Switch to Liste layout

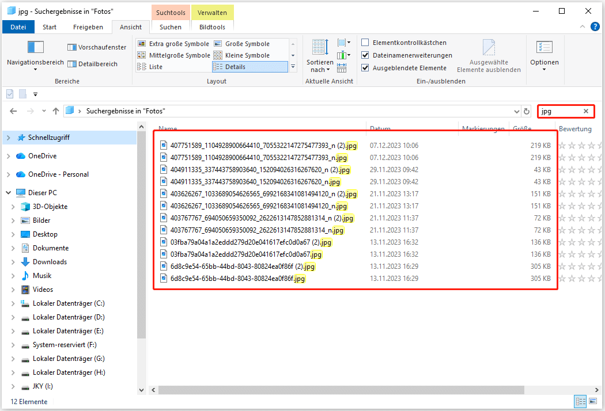point(150,67)
